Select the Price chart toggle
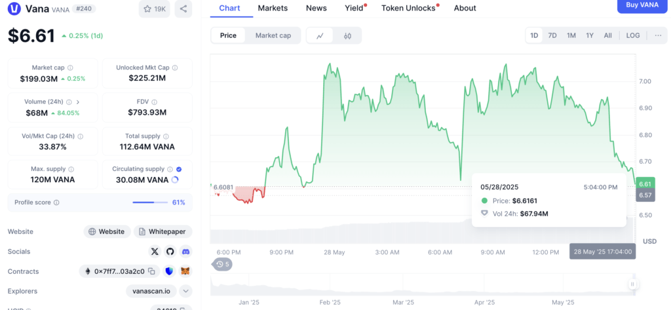 pos(228,35)
